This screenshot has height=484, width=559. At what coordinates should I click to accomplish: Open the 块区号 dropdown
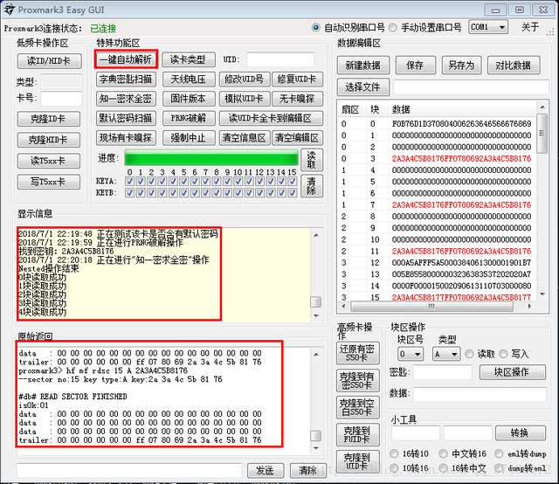click(x=411, y=354)
